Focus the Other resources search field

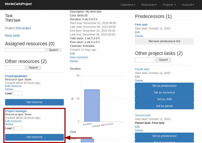(15, 68)
